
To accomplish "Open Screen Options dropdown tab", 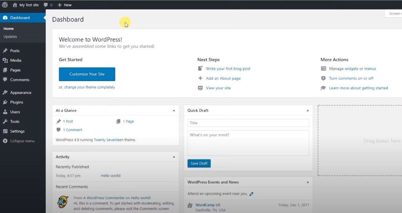I will coord(393,14).
